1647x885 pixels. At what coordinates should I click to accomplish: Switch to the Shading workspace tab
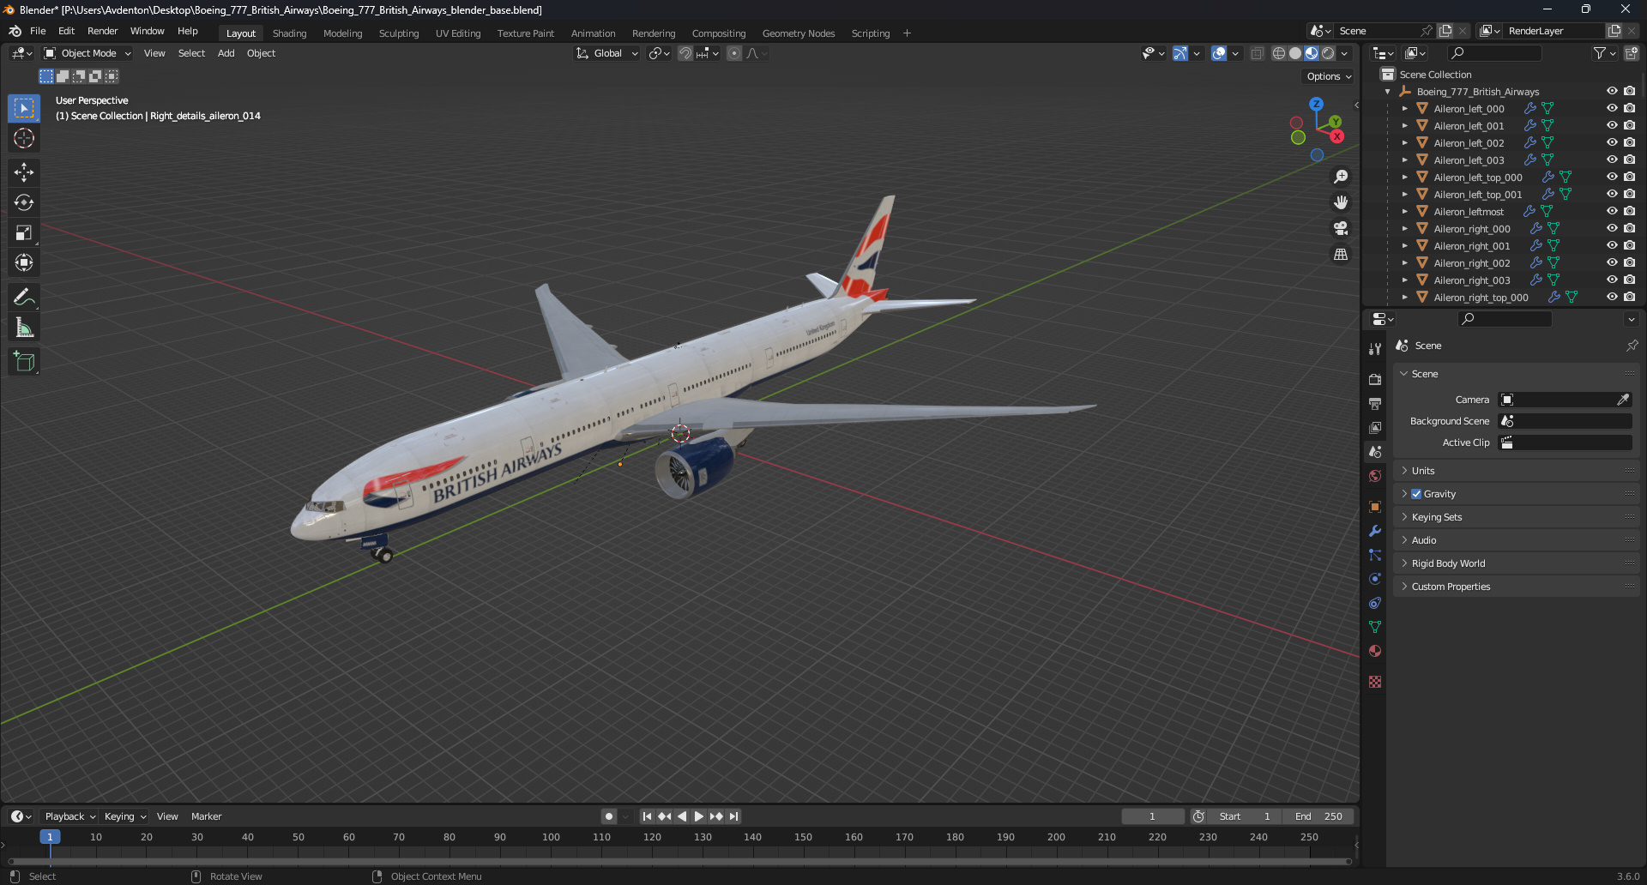[289, 33]
